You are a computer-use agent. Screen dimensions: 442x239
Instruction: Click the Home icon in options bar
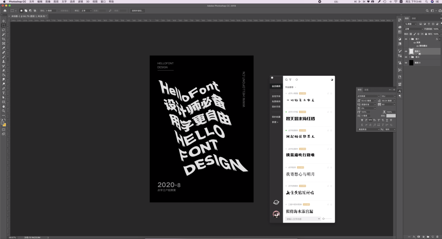[x=5, y=10]
